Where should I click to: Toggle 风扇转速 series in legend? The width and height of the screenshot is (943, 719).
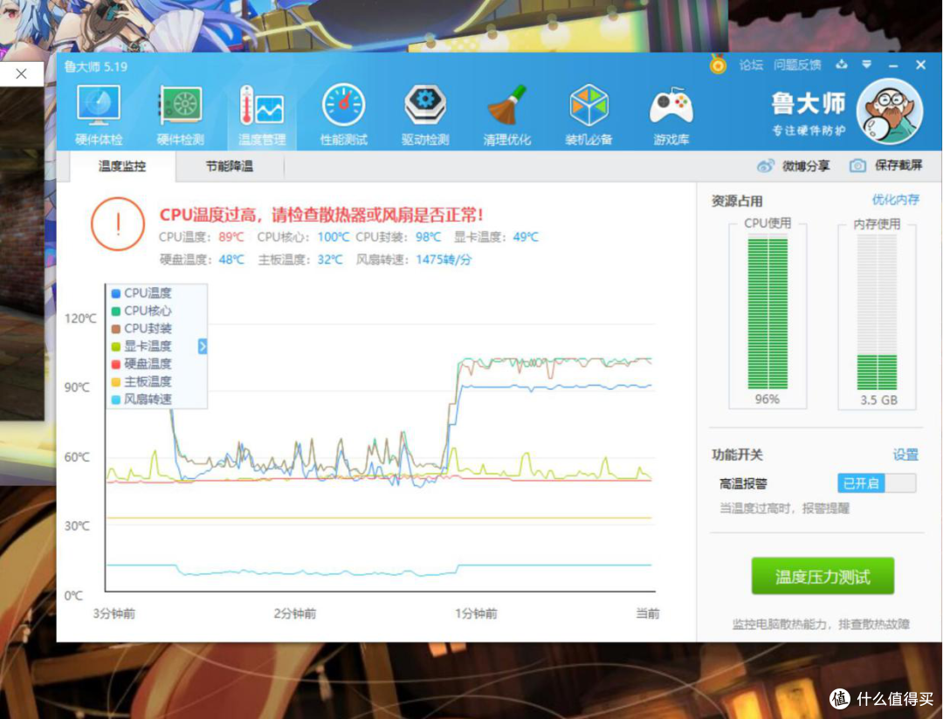[x=141, y=399]
